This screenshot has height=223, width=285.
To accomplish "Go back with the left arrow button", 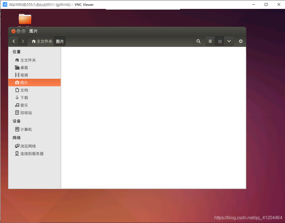I will tap(14, 41).
